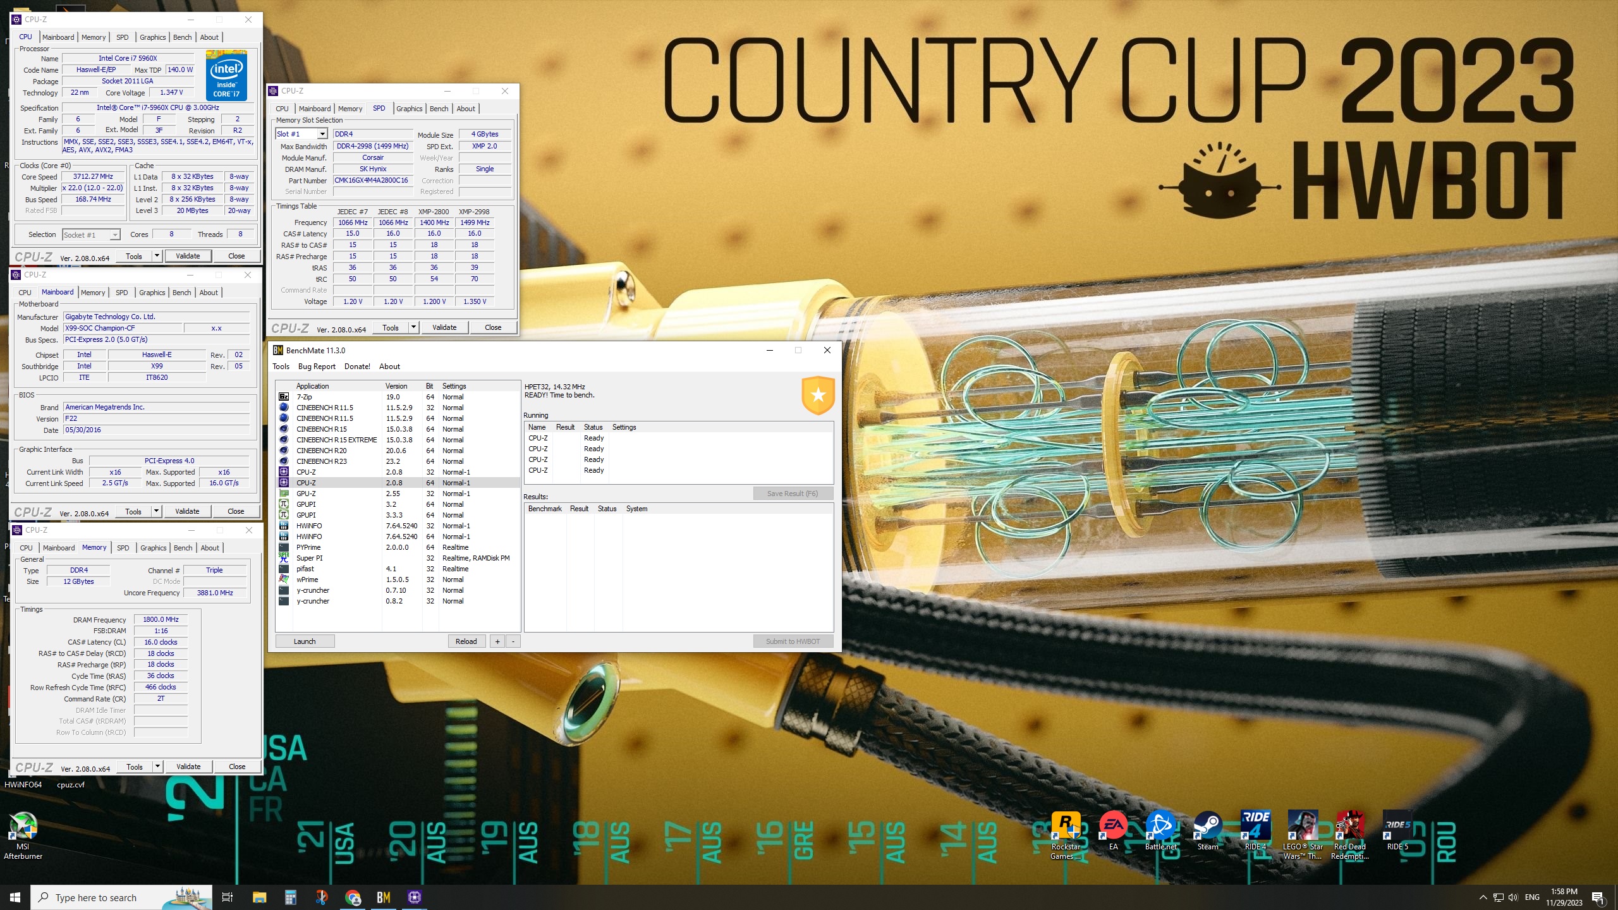Click Tools button in Mainboard window

click(x=133, y=511)
